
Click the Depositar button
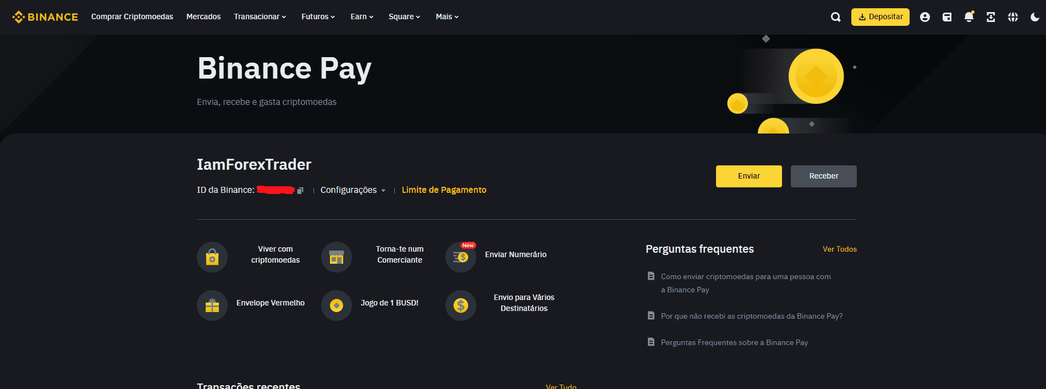(880, 17)
